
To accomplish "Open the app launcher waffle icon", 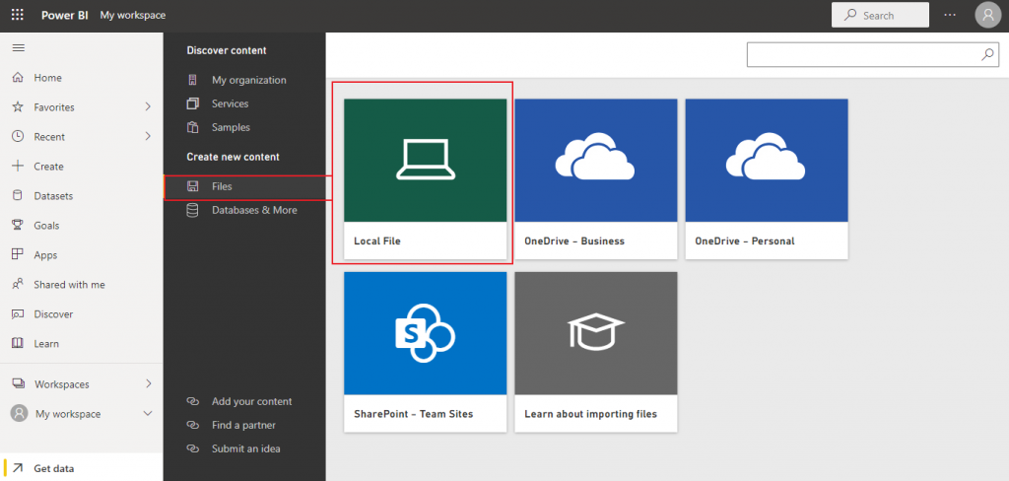I will tap(18, 15).
